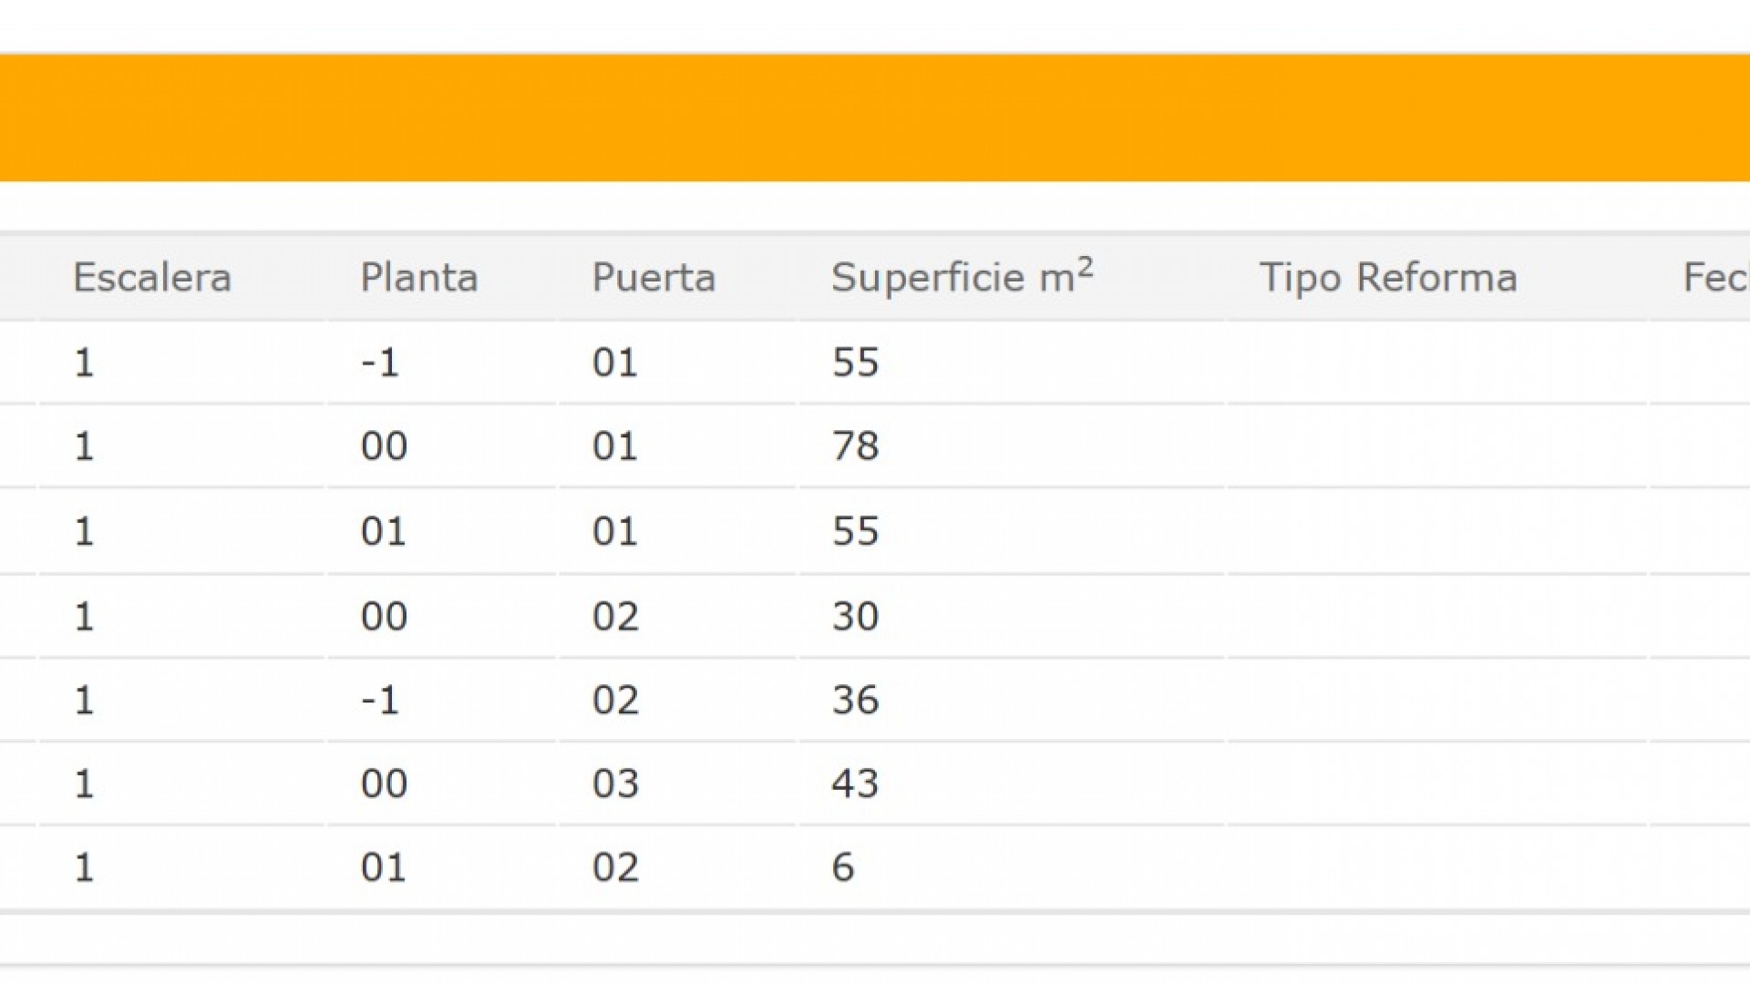Click the superficie value 43 cell
This screenshot has width=1750, height=984.
pos(855,784)
